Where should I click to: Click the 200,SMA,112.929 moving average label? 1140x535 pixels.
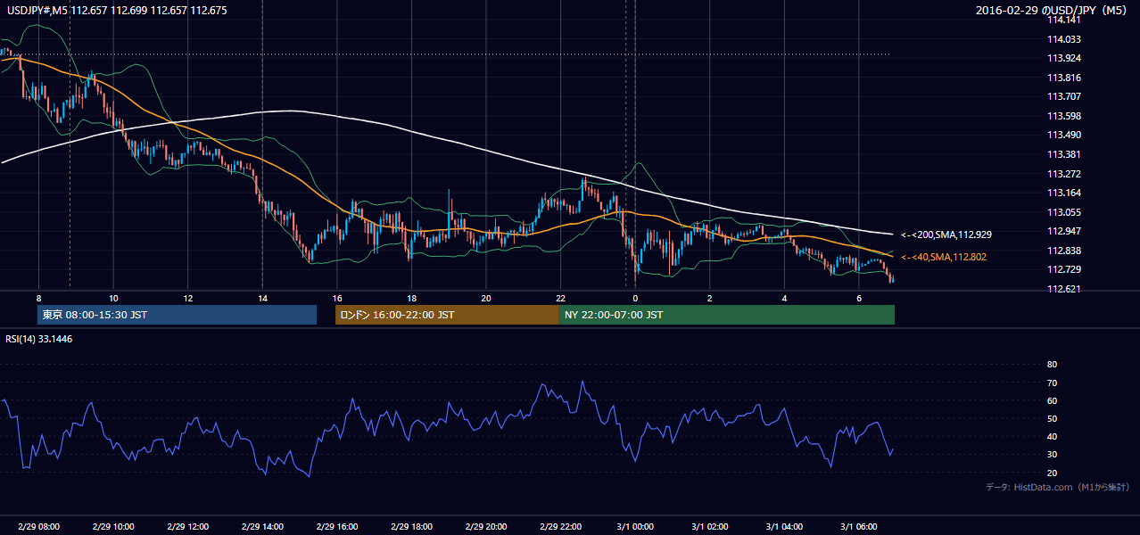[946, 235]
